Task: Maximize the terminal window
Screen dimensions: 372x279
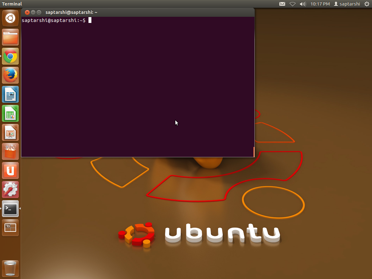Action: (x=39, y=12)
